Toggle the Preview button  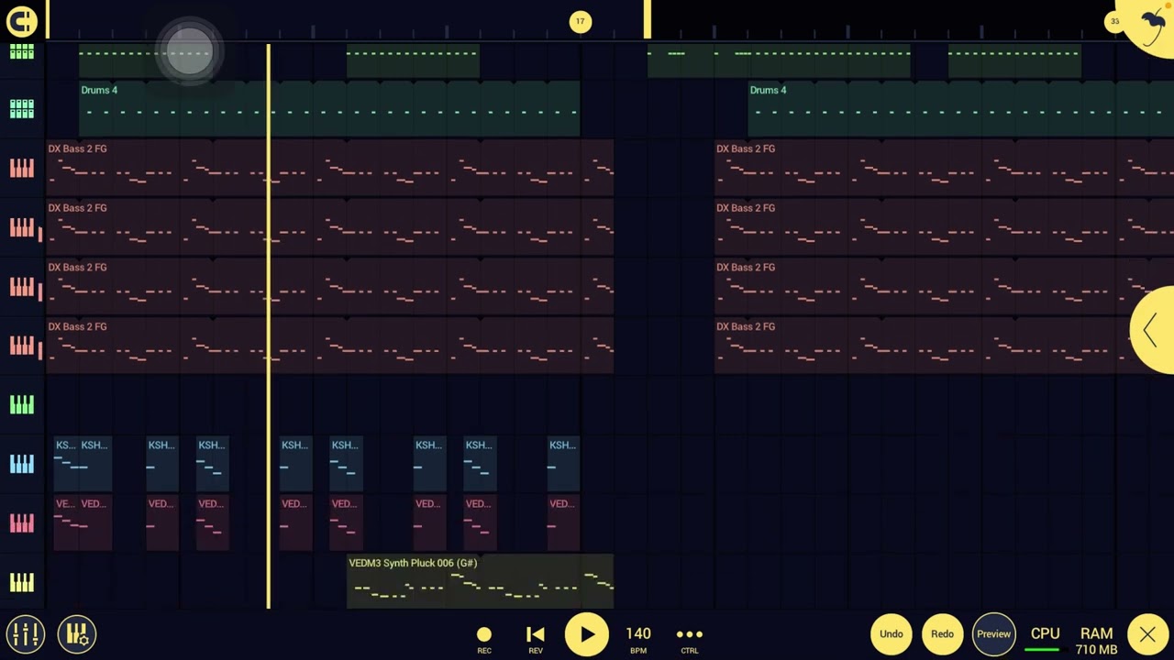pyautogui.click(x=994, y=634)
